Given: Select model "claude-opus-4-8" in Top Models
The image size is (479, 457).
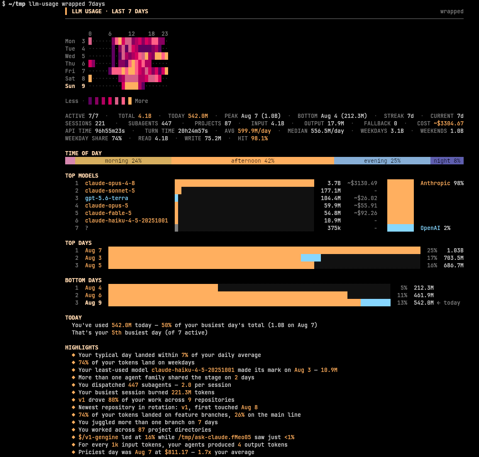Looking at the screenshot, I should [110, 183].
